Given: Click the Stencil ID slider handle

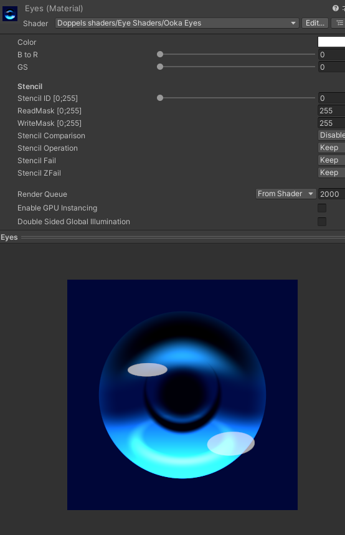Looking at the screenshot, I should tap(160, 98).
